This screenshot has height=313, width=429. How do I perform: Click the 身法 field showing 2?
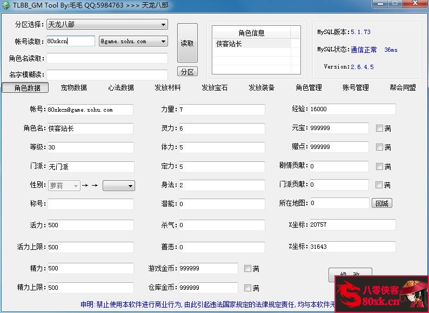[x=222, y=185]
